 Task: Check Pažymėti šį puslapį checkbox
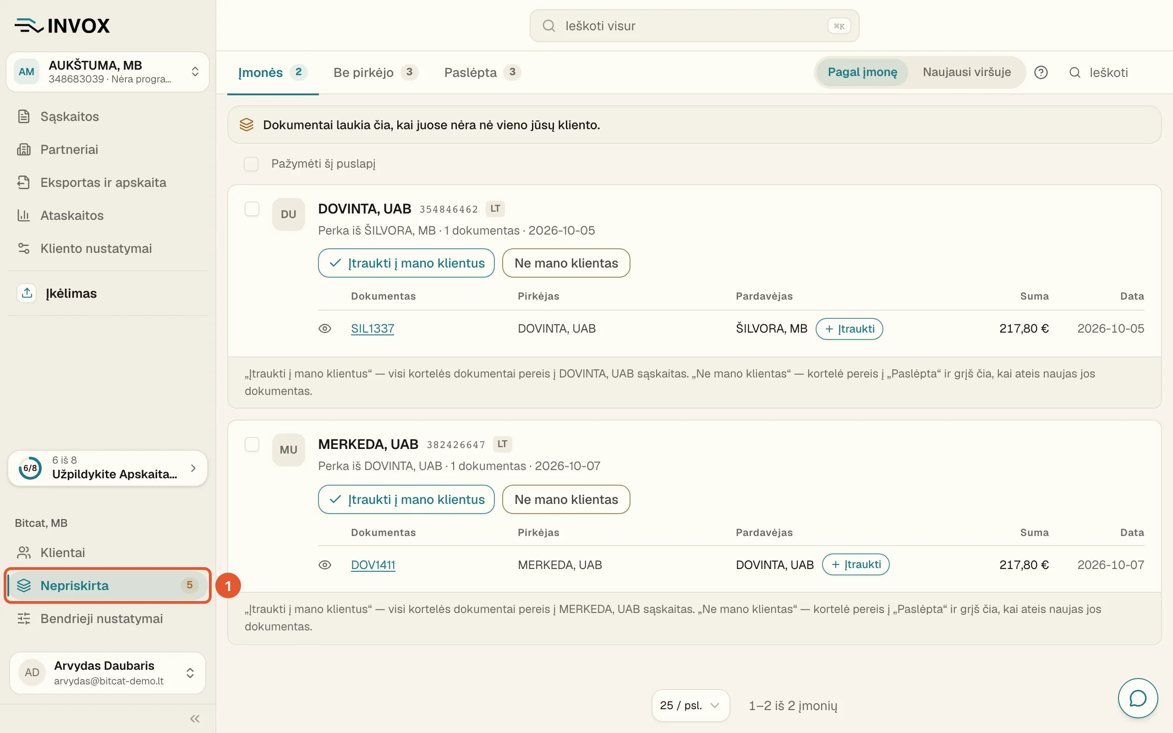coord(251,164)
